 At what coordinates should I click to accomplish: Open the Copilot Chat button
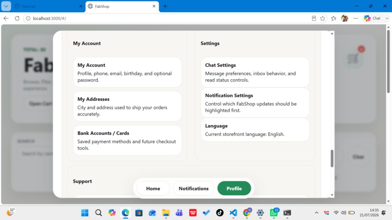coord(372,18)
